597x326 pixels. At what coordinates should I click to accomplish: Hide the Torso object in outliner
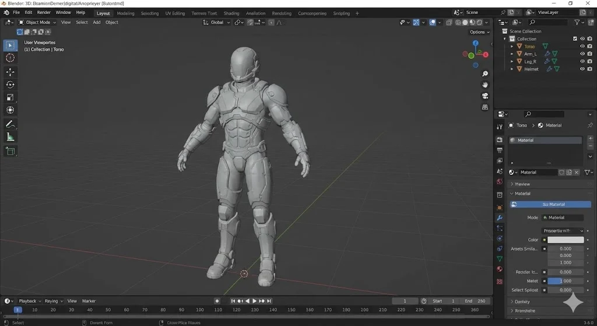coord(582,47)
